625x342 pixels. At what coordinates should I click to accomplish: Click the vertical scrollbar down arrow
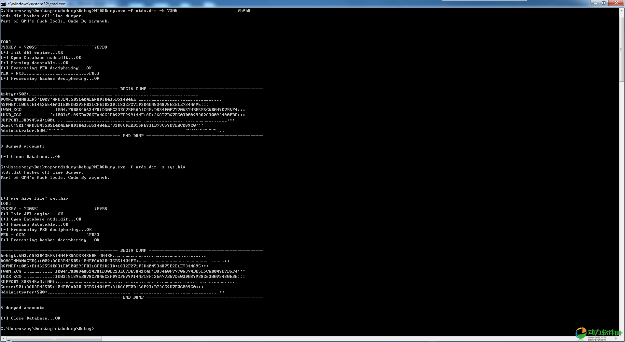point(621,333)
